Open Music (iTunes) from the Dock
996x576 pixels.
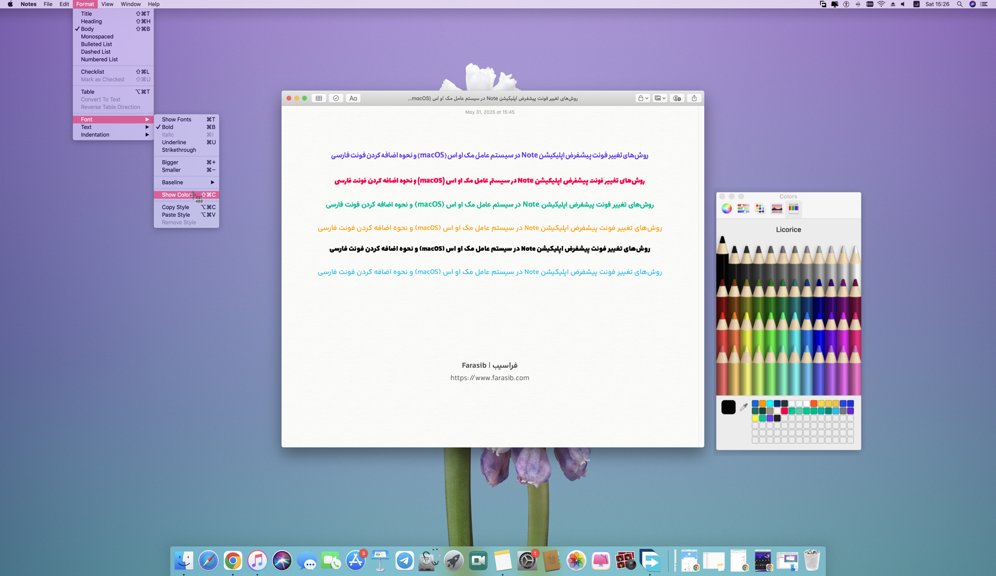pyautogui.click(x=257, y=561)
